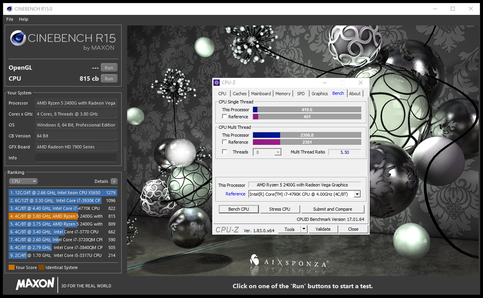
Task: Toggle the Threads checkbox in CPU-Z
Action: (x=224, y=152)
